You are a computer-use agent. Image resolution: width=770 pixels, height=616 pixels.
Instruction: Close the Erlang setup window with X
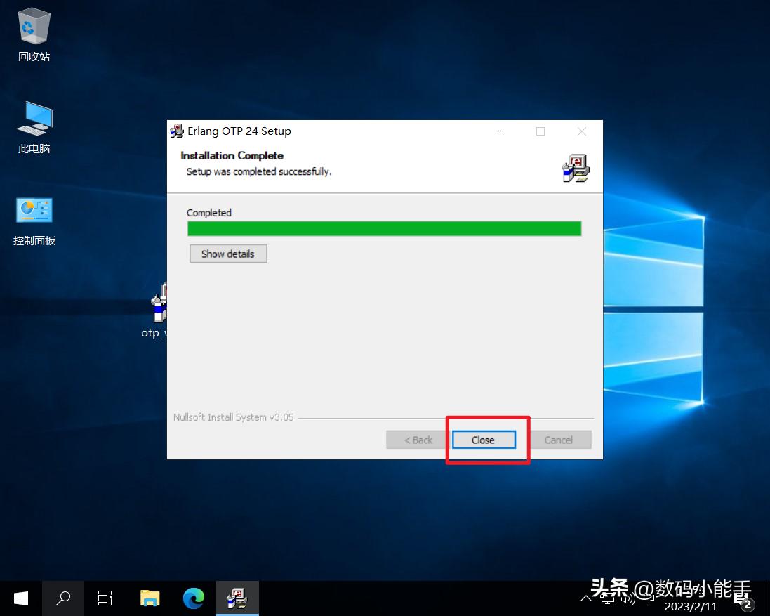(582, 131)
